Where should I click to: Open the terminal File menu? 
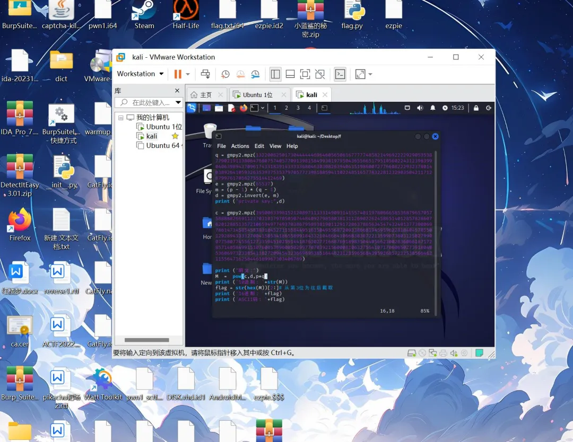tap(221, 146)
